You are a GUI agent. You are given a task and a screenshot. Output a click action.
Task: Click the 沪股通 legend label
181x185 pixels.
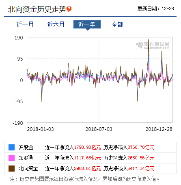[x=26, y=147]
